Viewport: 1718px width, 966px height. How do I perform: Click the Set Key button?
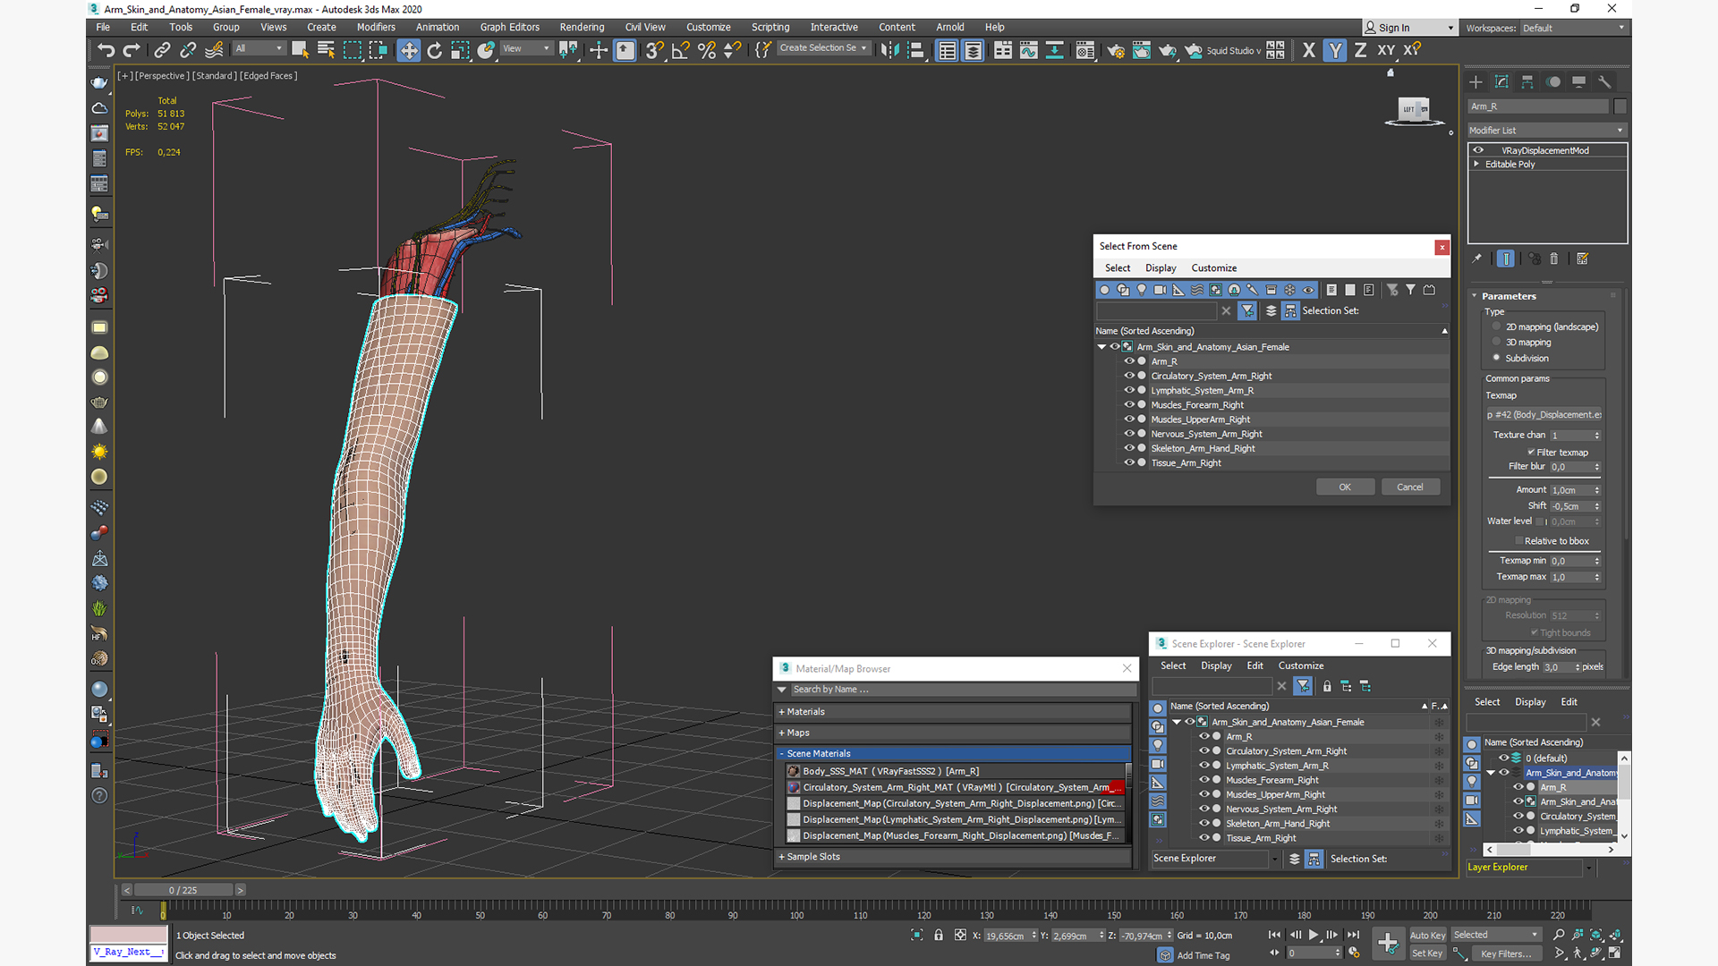click(1427, 953)
